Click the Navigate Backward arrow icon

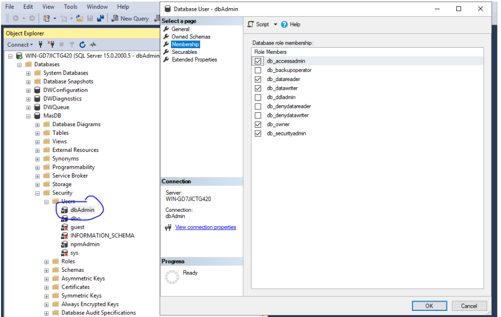point(15,18)
